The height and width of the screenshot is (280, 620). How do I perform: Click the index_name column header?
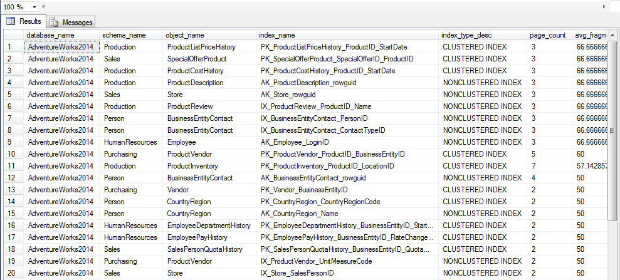click(347, 35)
